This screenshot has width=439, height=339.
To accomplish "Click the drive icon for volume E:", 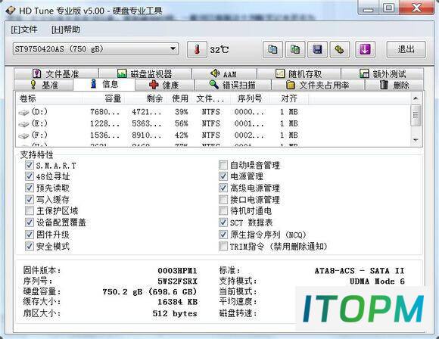I will 23,124.
